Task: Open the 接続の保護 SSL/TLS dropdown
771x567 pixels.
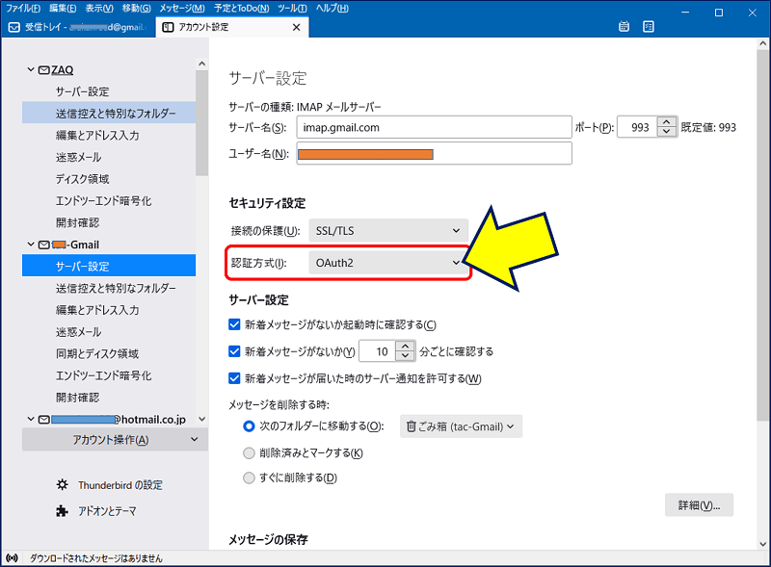Action: click(388, 230)
